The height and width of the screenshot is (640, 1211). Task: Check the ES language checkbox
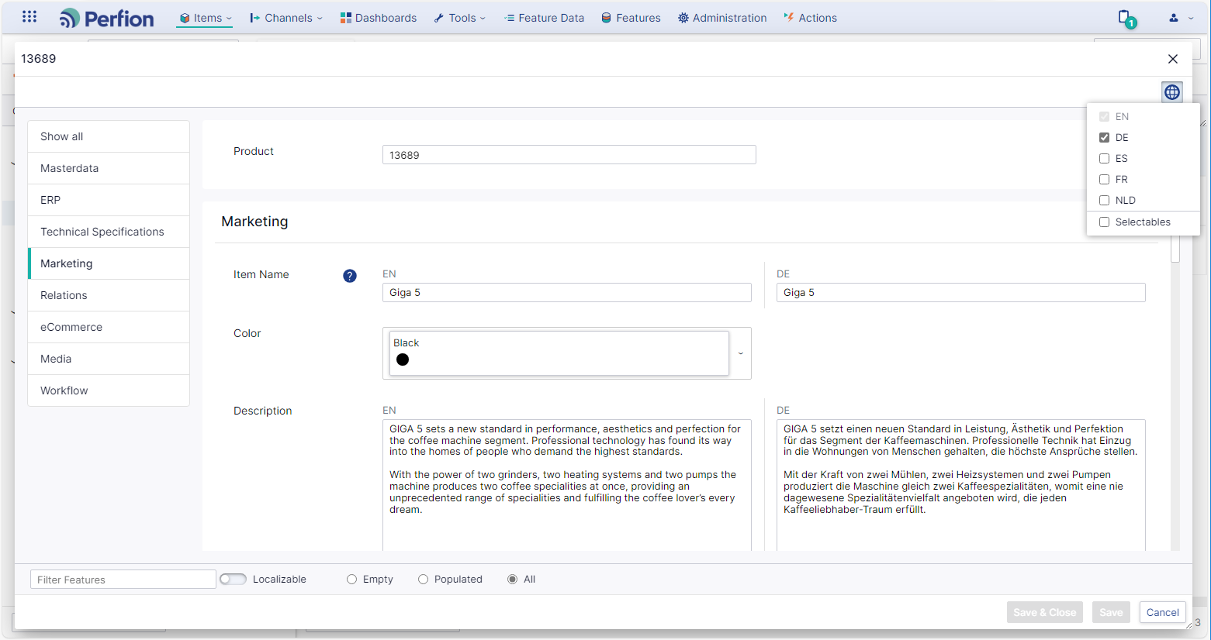pyautogui.click(x=1104, y=158)
